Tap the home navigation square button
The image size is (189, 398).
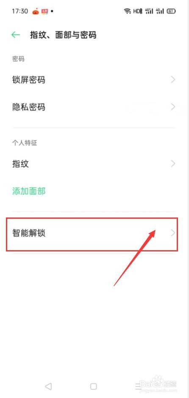[94, 387]
